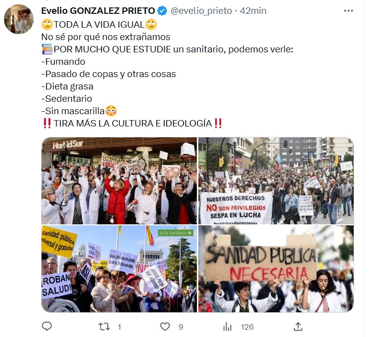
Task: Open the SESPA EN LUCHA banner photo
Action: coord(276,181)
